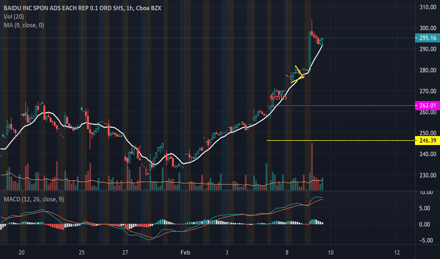The width and height of the screenshot is (440, 259).
Task: Select the MACD (12, 26, close, 9) legend
Action: [34, 199]
